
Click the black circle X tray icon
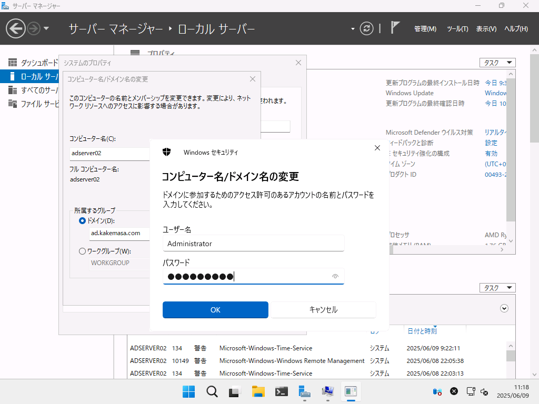(454, 391)
